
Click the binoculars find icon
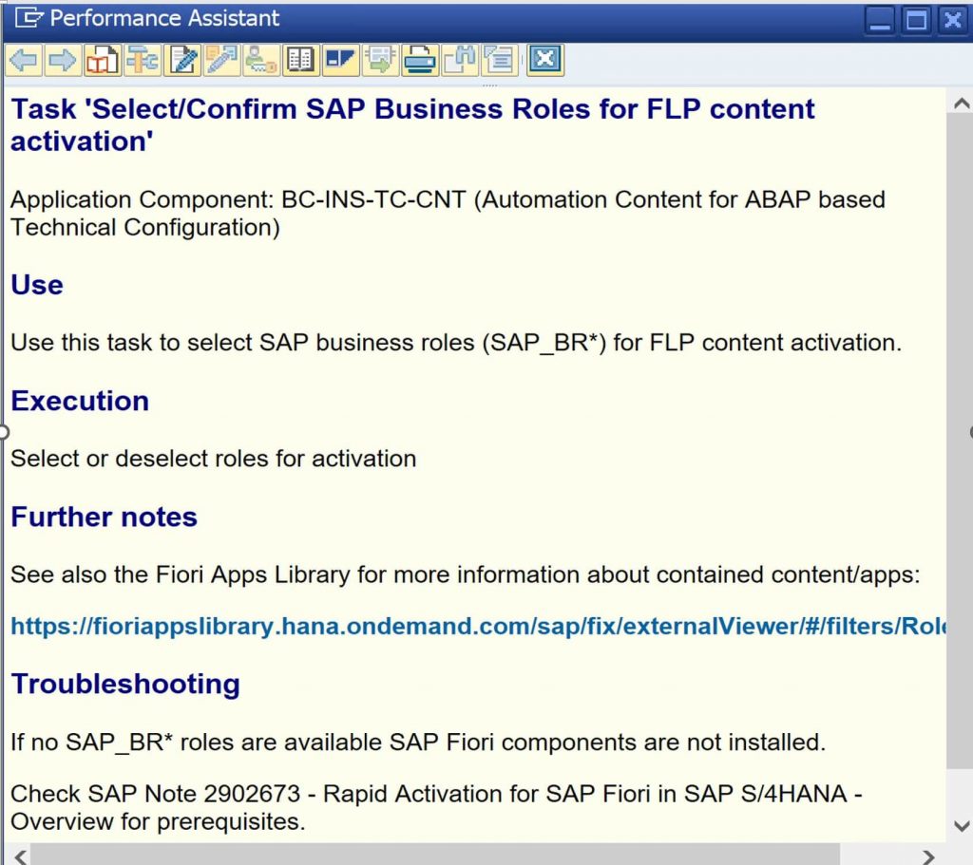click(x=460, y=60)
